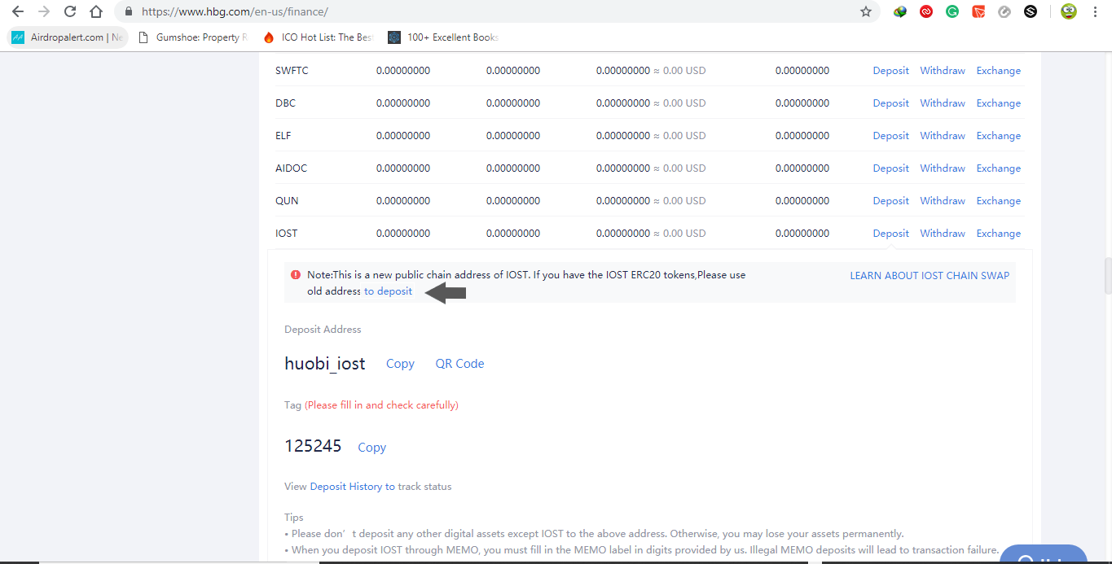Viewport: 1112px width, 564px height.
Task: Open LEARN ABOUT IOST CHAIN SWAP
Action: tap(930, 276)
